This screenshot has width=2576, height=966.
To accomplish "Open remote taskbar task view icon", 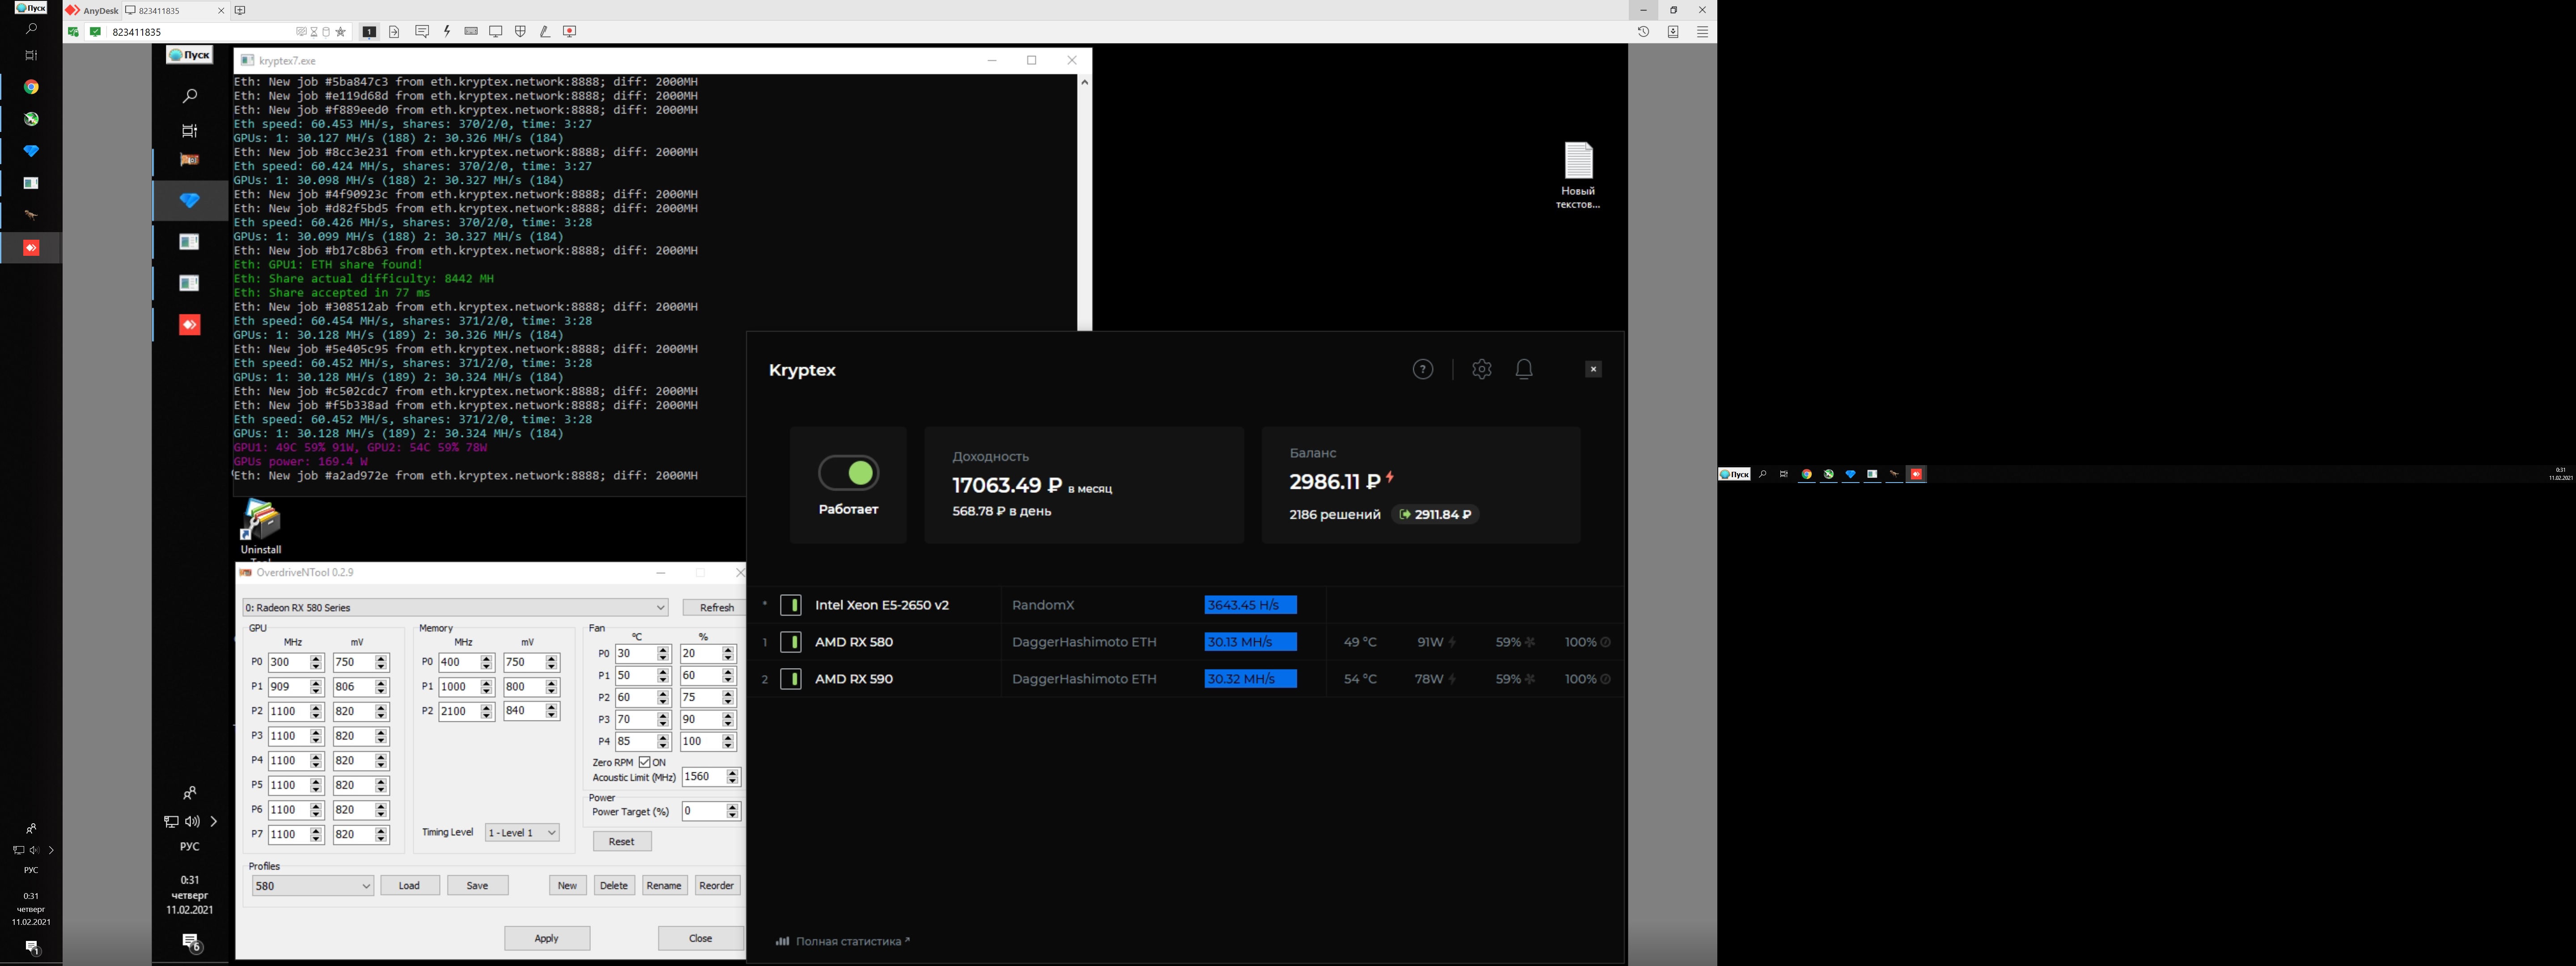I will tap(190, 131).
